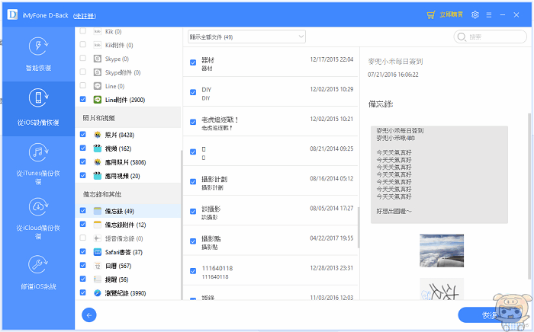Click the settings gear icon in title bar
Image resolution: width=534 pixels, height=332 pixels.
pyautogui.click(x=475, y=14)
